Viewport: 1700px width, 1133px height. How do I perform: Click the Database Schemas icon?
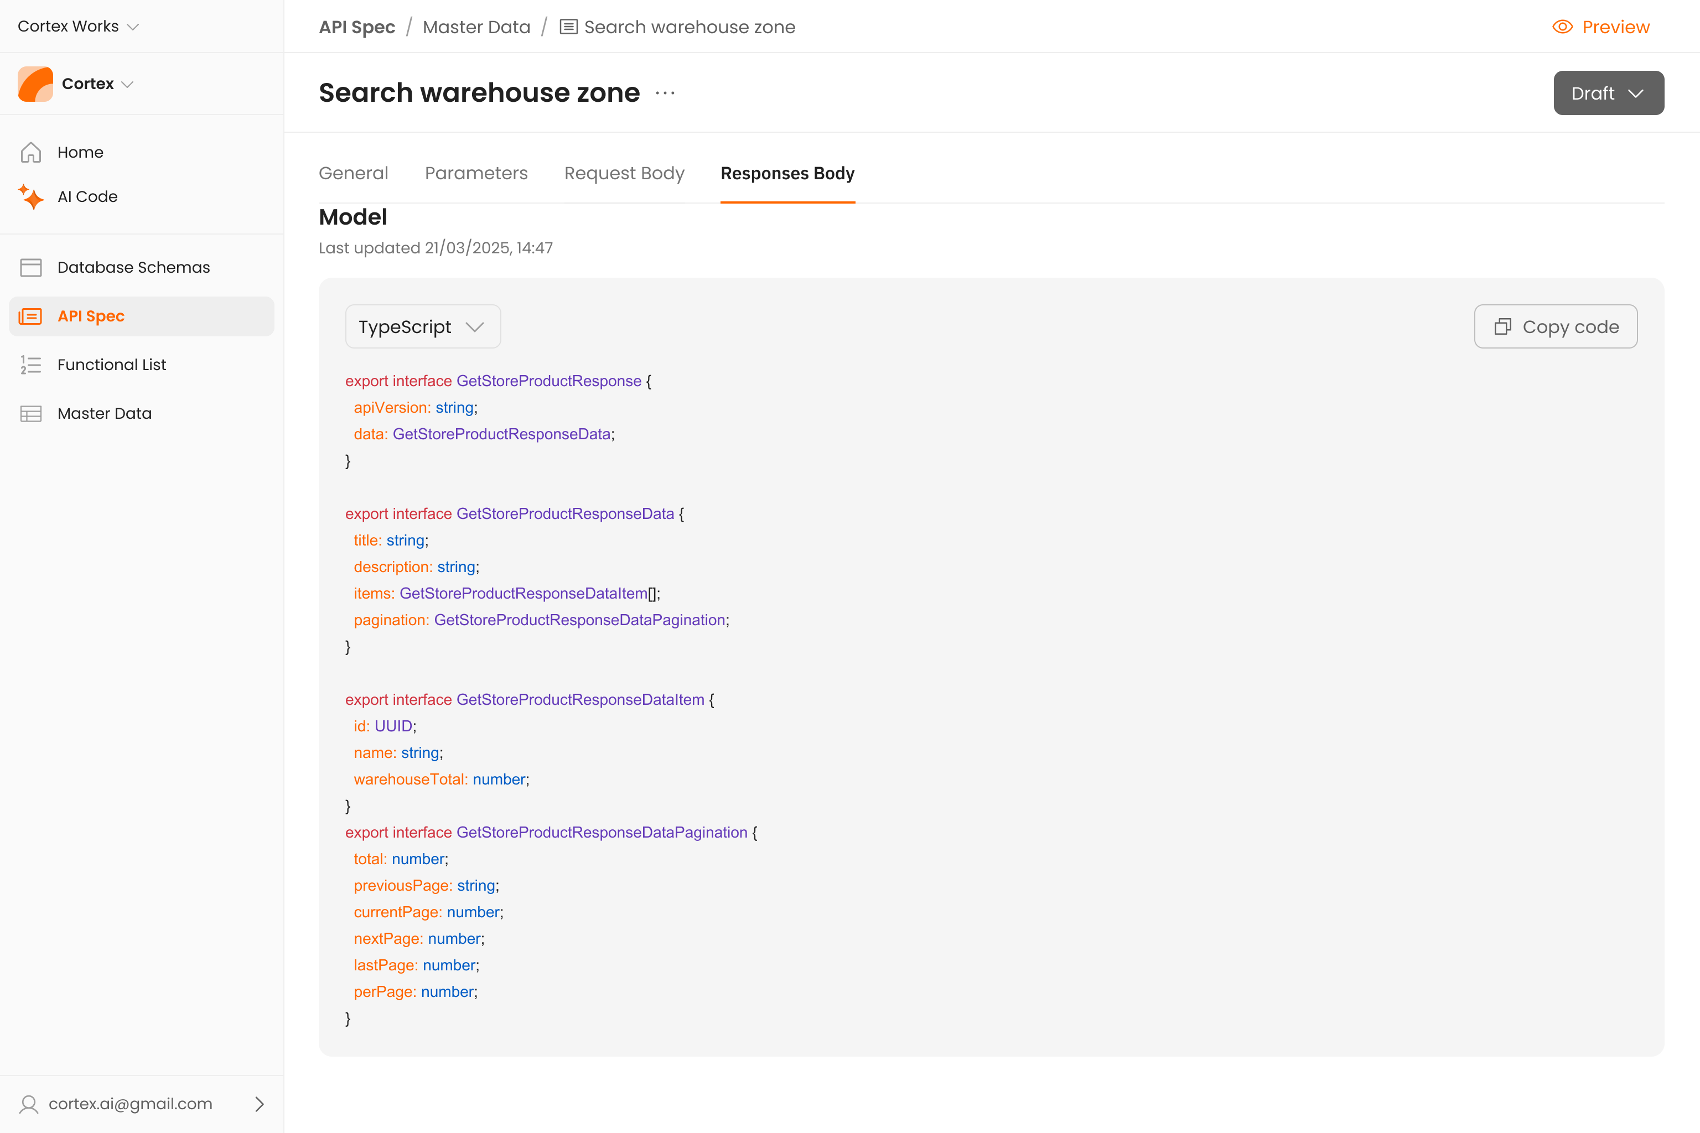click(x=30, y=267)
